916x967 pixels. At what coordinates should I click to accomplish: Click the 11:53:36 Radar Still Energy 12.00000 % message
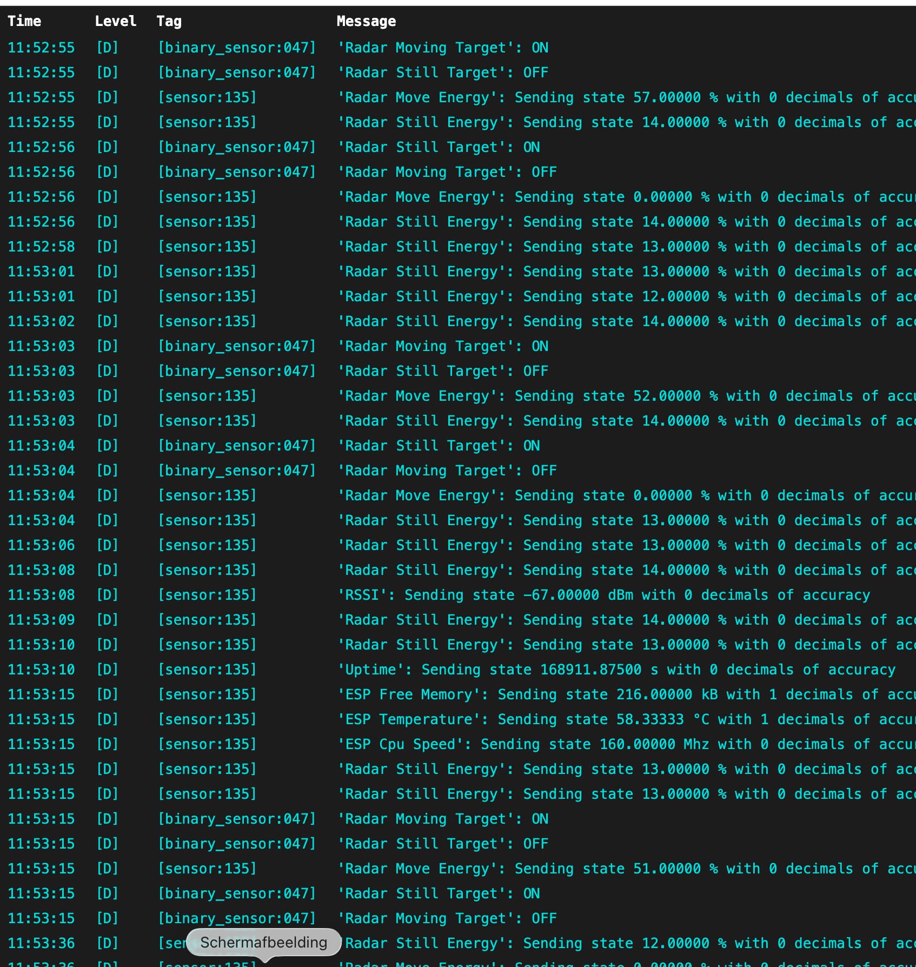pos(626,943)
